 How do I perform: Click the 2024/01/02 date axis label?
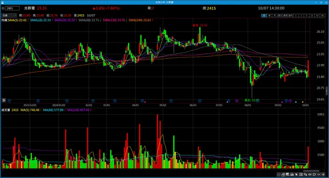point(59,105)
